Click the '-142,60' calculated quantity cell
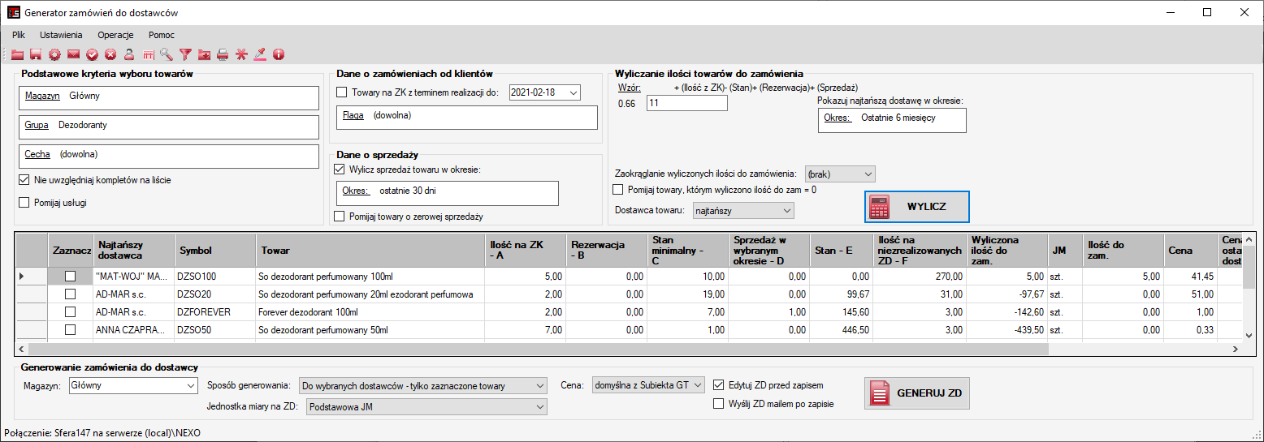 pyautogui.click(x=1007, y=312)
